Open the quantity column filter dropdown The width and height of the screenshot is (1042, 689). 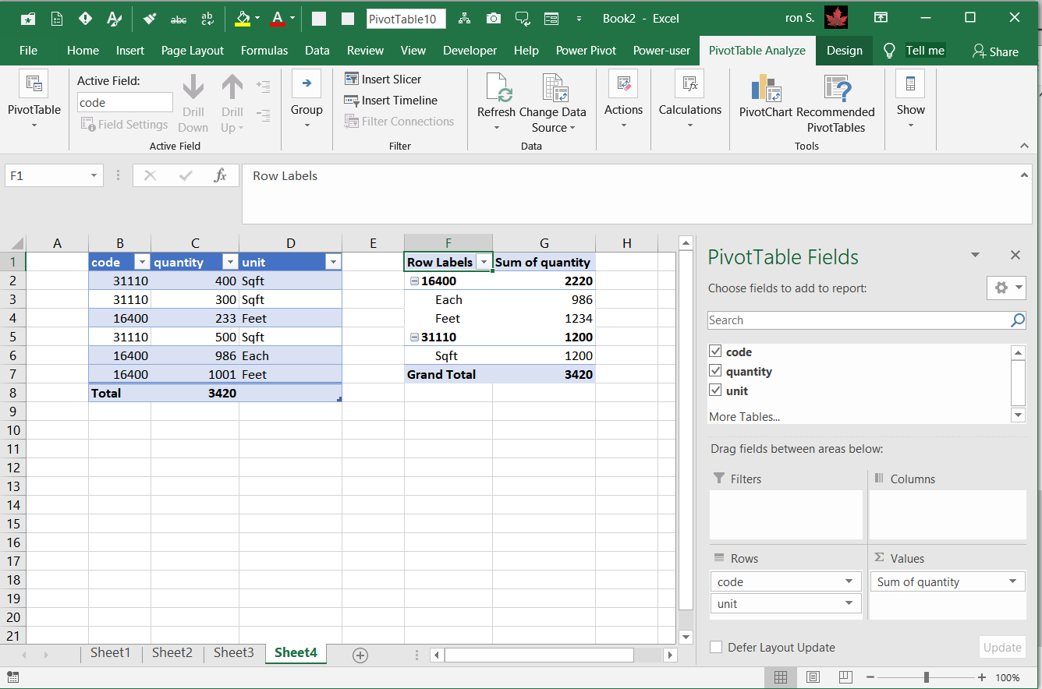point(229,263)
